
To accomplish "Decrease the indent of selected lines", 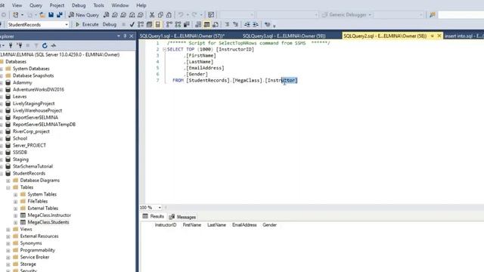I will [x=247, y=24].
